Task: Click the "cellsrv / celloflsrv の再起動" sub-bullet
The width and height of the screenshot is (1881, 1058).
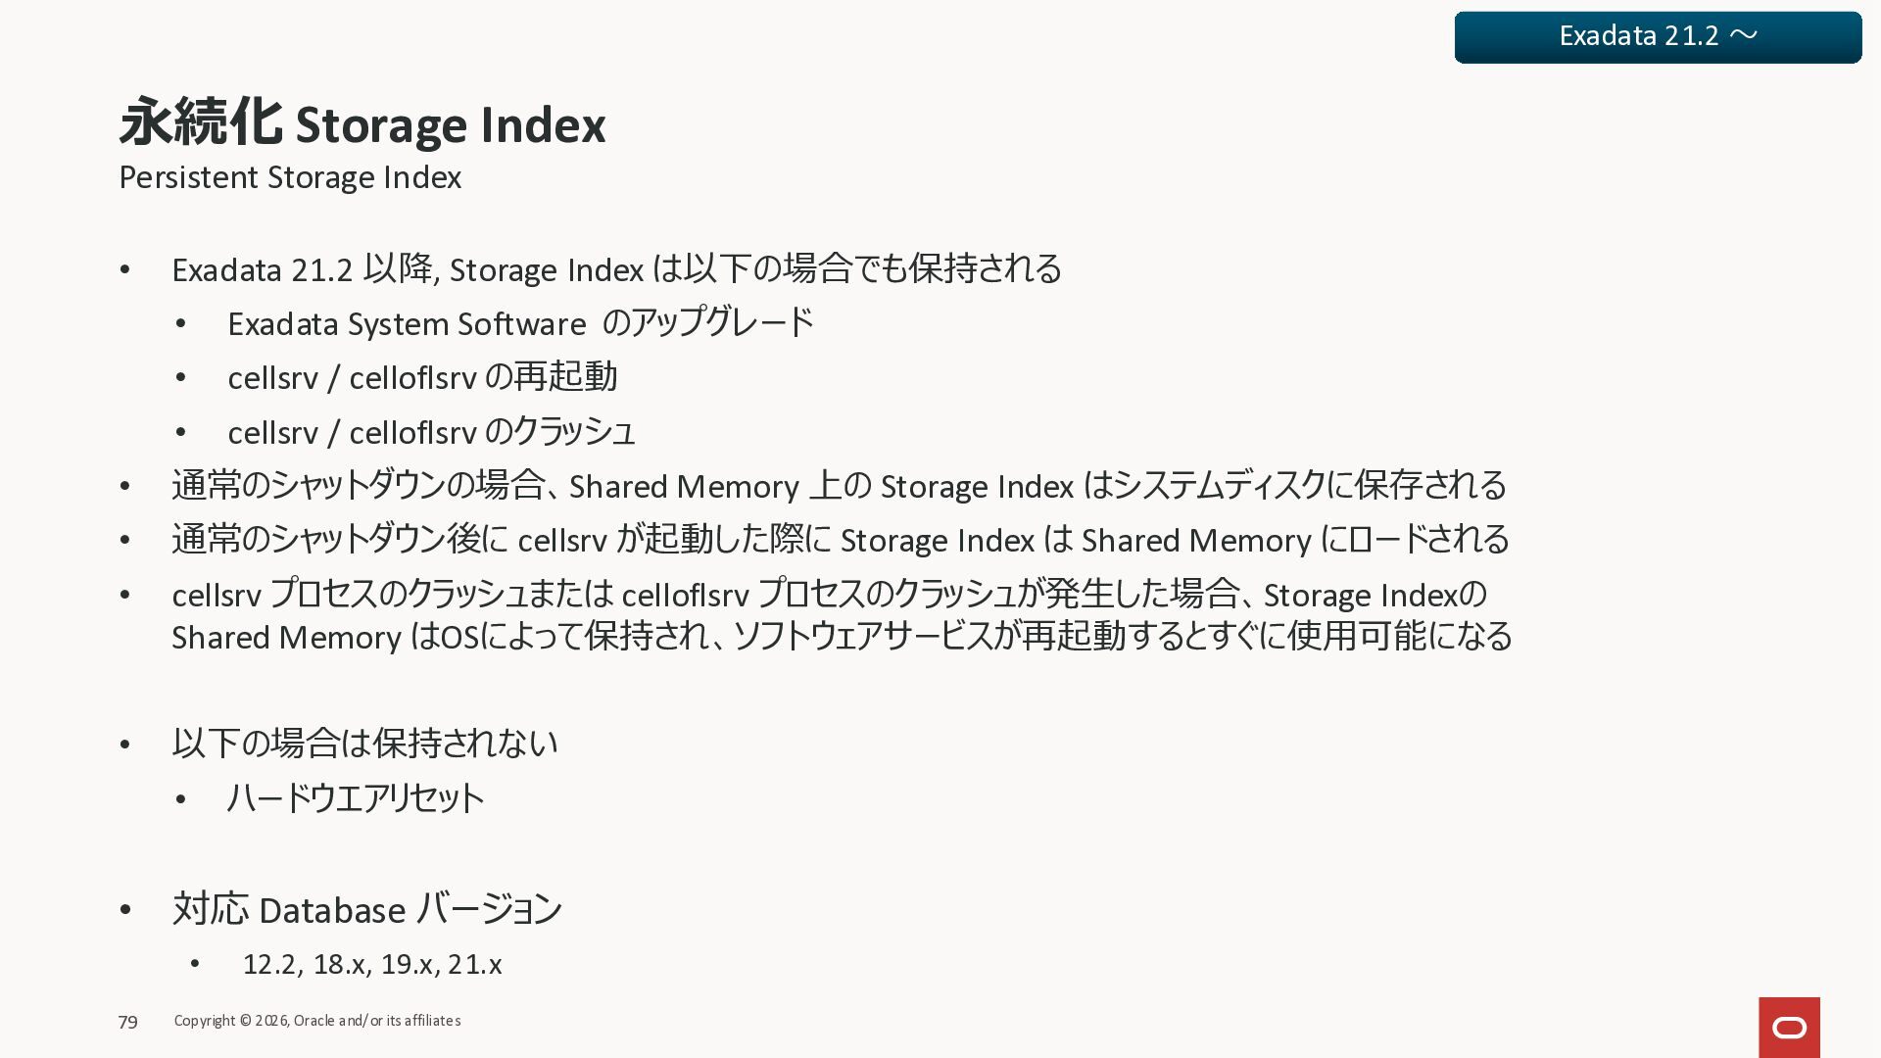Action: (x=422, y=377)
